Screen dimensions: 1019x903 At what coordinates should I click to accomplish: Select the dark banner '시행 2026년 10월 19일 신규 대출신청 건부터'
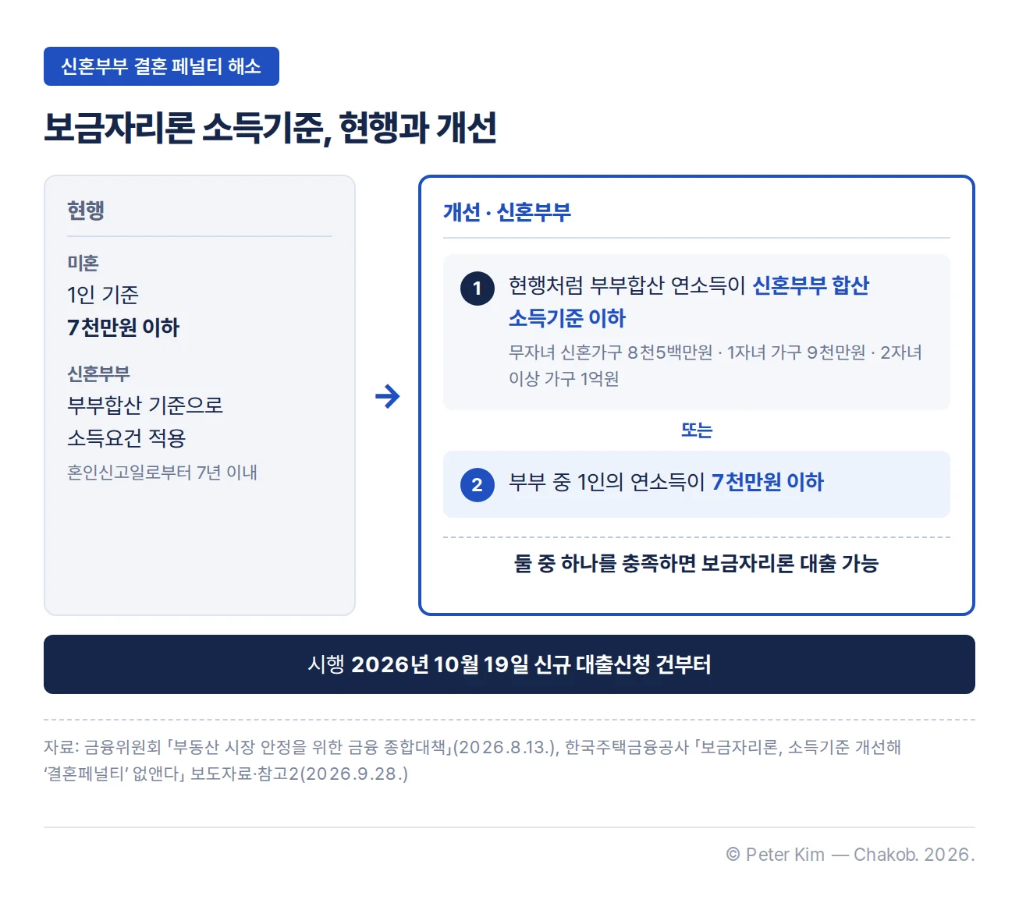pyautogui.click(x=509, y=664)
